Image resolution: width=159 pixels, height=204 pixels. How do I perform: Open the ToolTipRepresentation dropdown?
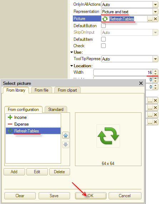pyautogui.click(x=155, y=59)
